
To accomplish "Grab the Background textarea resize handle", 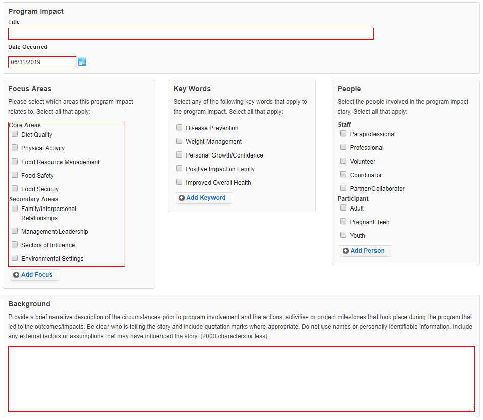I will click(x=472, y=409).
